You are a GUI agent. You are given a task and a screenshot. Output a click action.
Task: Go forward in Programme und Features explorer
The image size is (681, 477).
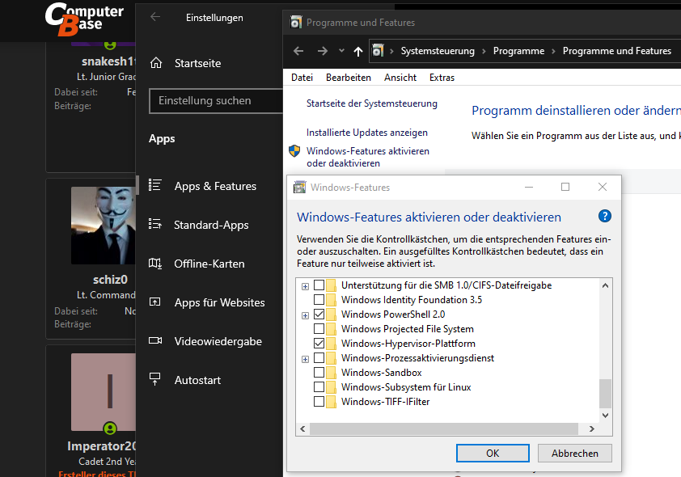click(322, 51)
